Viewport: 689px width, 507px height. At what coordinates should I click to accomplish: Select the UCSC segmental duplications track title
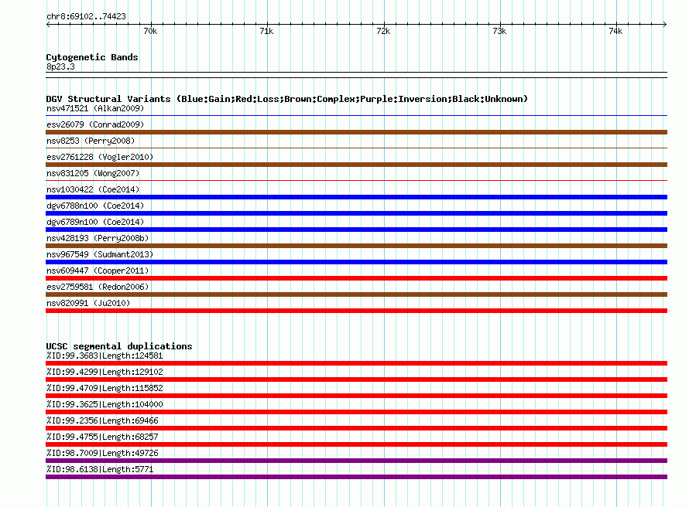click(119, 346)
